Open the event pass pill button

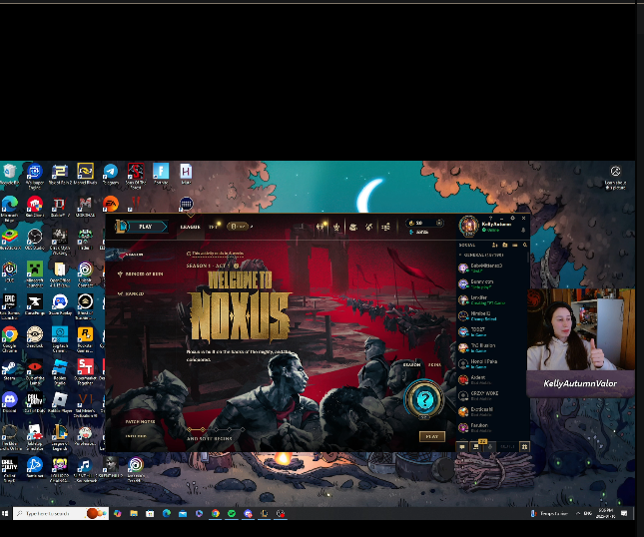[238, 227]
